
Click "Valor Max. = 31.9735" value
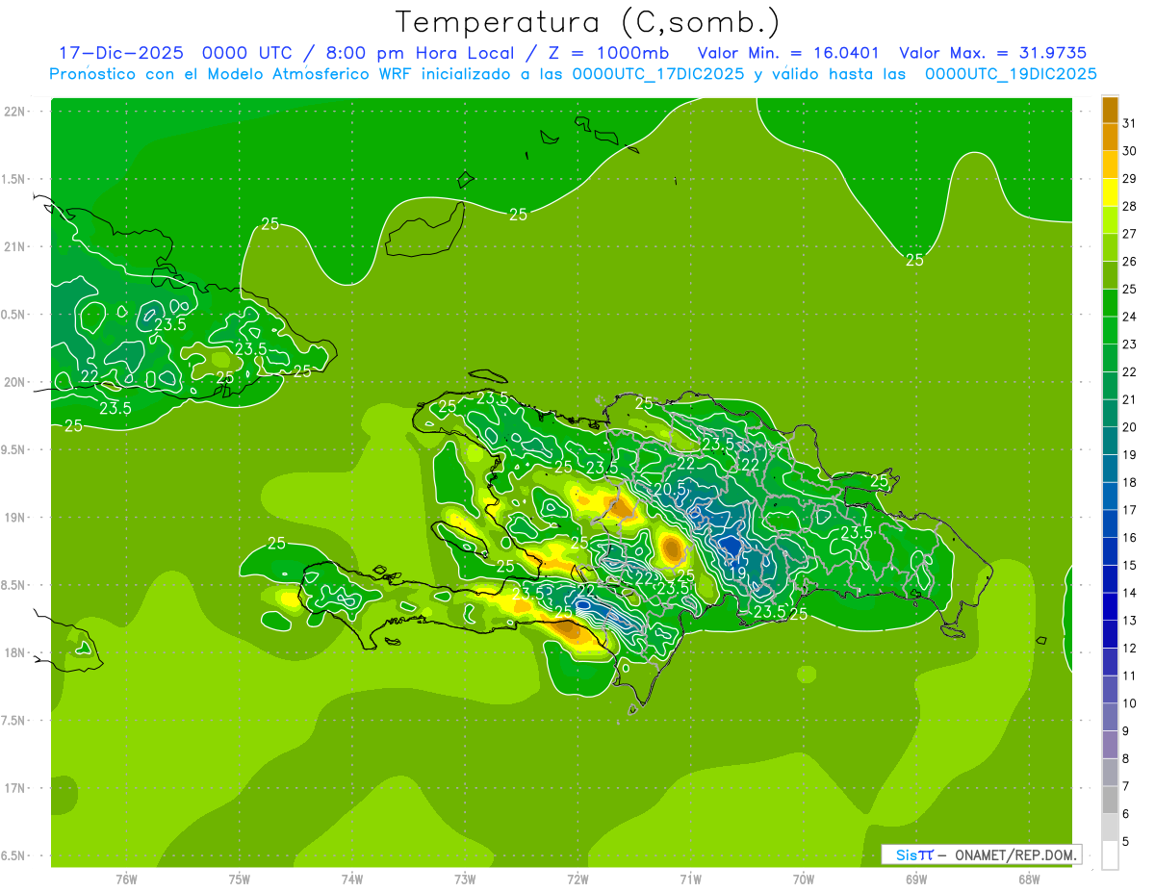click(991, 53)
